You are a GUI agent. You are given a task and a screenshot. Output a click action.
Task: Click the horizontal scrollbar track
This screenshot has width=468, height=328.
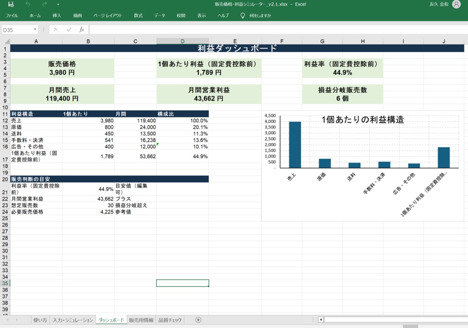[x=396, y=320]
